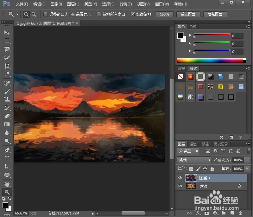The width and height of the screenshot is (253, 217).
Task: Toggle lock image pixels
Action: pos(198,169)
